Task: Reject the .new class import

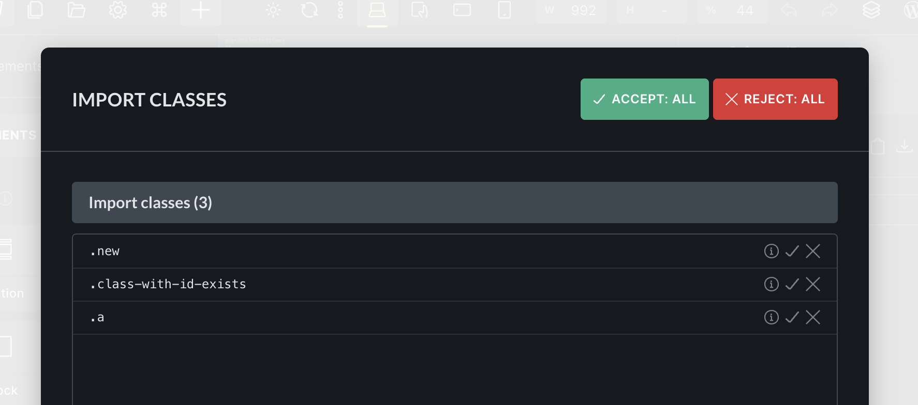Action: (813, 251)
